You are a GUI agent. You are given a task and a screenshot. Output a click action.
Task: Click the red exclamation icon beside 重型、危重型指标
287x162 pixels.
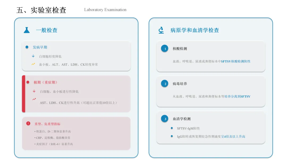click(28, 123)
